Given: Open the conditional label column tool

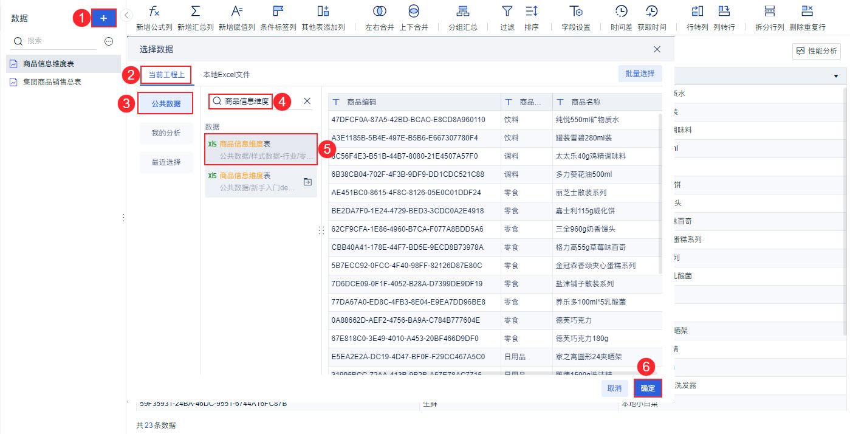Looking at the screenshot, I should [278, 18].
